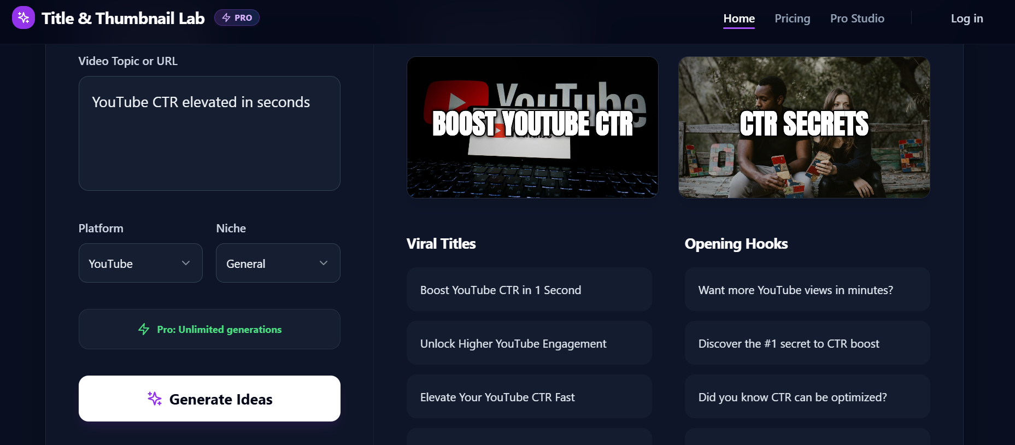
Task: Open the Niche General dropdown
Action: pos(278,263)
